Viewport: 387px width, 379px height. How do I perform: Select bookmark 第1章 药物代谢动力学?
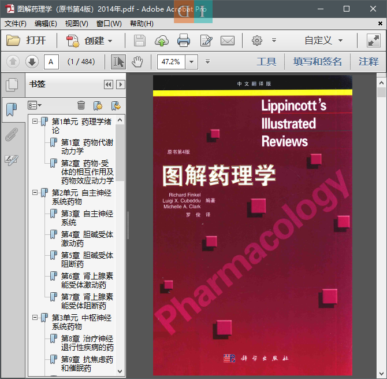click(x=87, y=147)
